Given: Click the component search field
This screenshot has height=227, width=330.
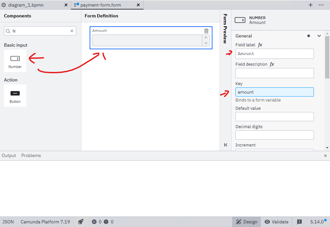Looking at the screenshot, I should (x=40, y=31).
